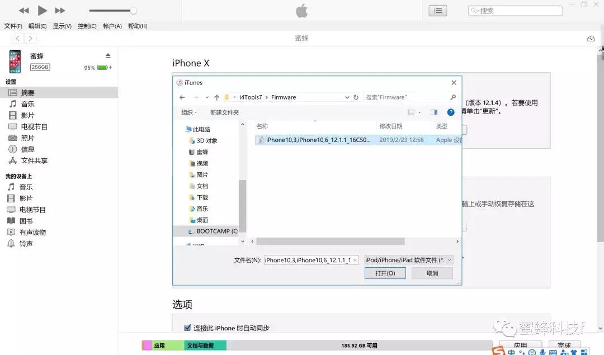Uncheck 连接此 iPhone 时自动同步
The height and width of the screenshot is (355, 604).
[x=188, y=328]
